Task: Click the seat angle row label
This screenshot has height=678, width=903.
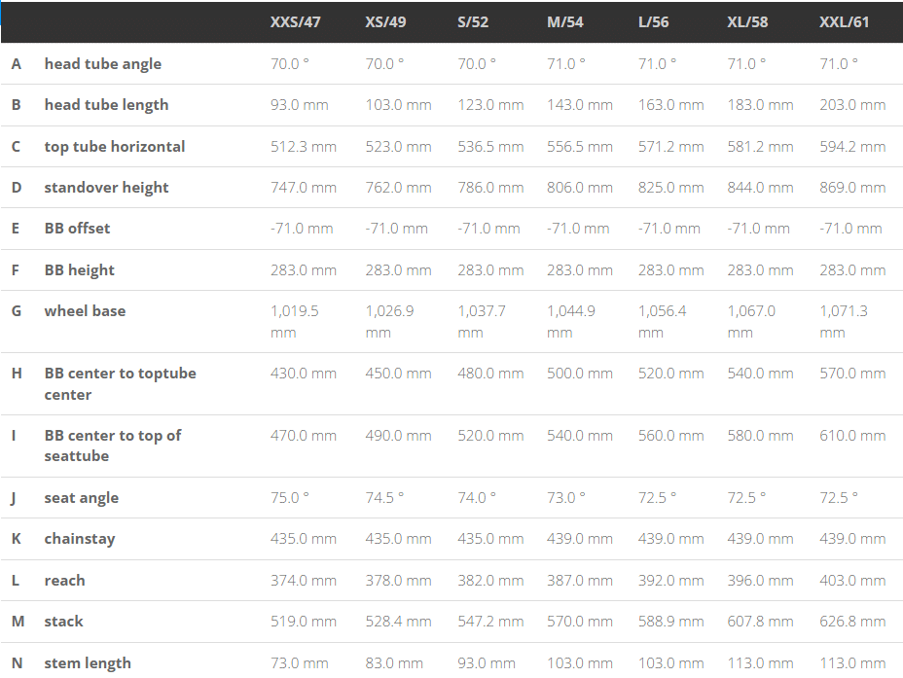Action: click(81, 498)
